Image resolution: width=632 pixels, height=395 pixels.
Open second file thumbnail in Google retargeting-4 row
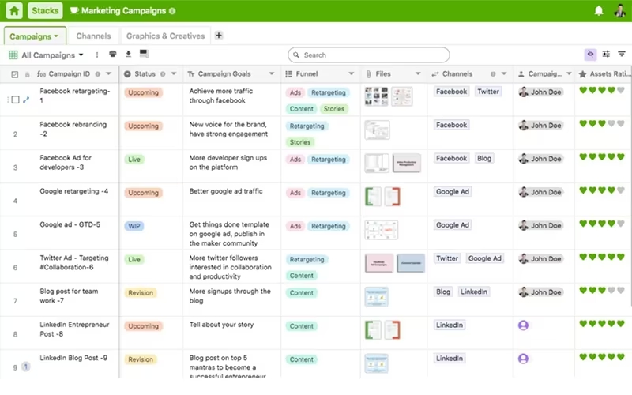click(x=392, y=197)
